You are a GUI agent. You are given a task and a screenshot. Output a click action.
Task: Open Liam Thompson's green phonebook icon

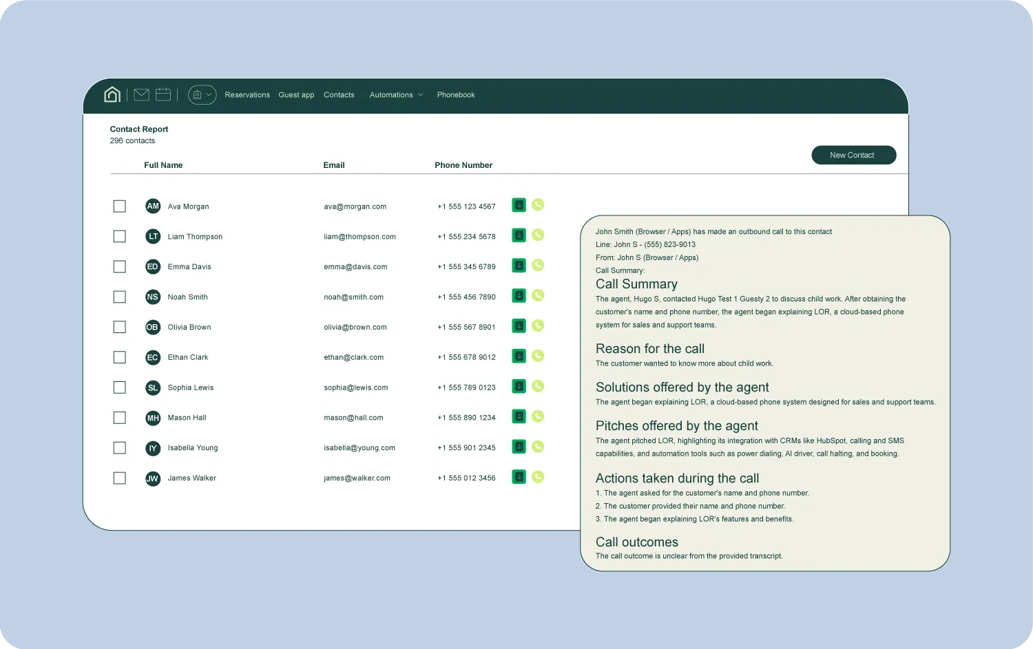point(519,235)
